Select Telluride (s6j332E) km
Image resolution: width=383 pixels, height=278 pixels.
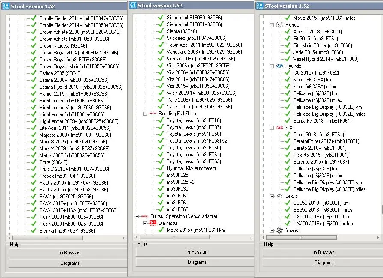[x=316, y=169]
